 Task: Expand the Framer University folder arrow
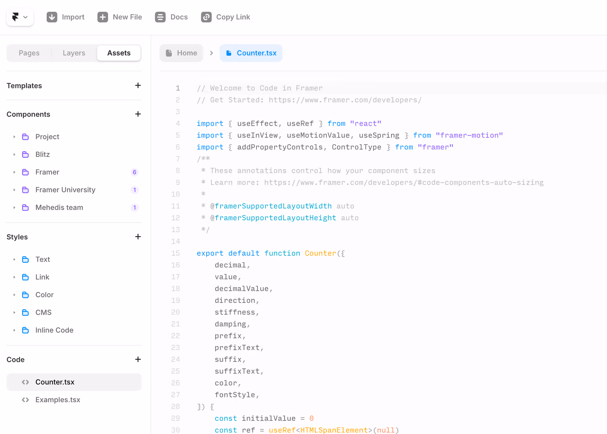(x=14, y=190)
